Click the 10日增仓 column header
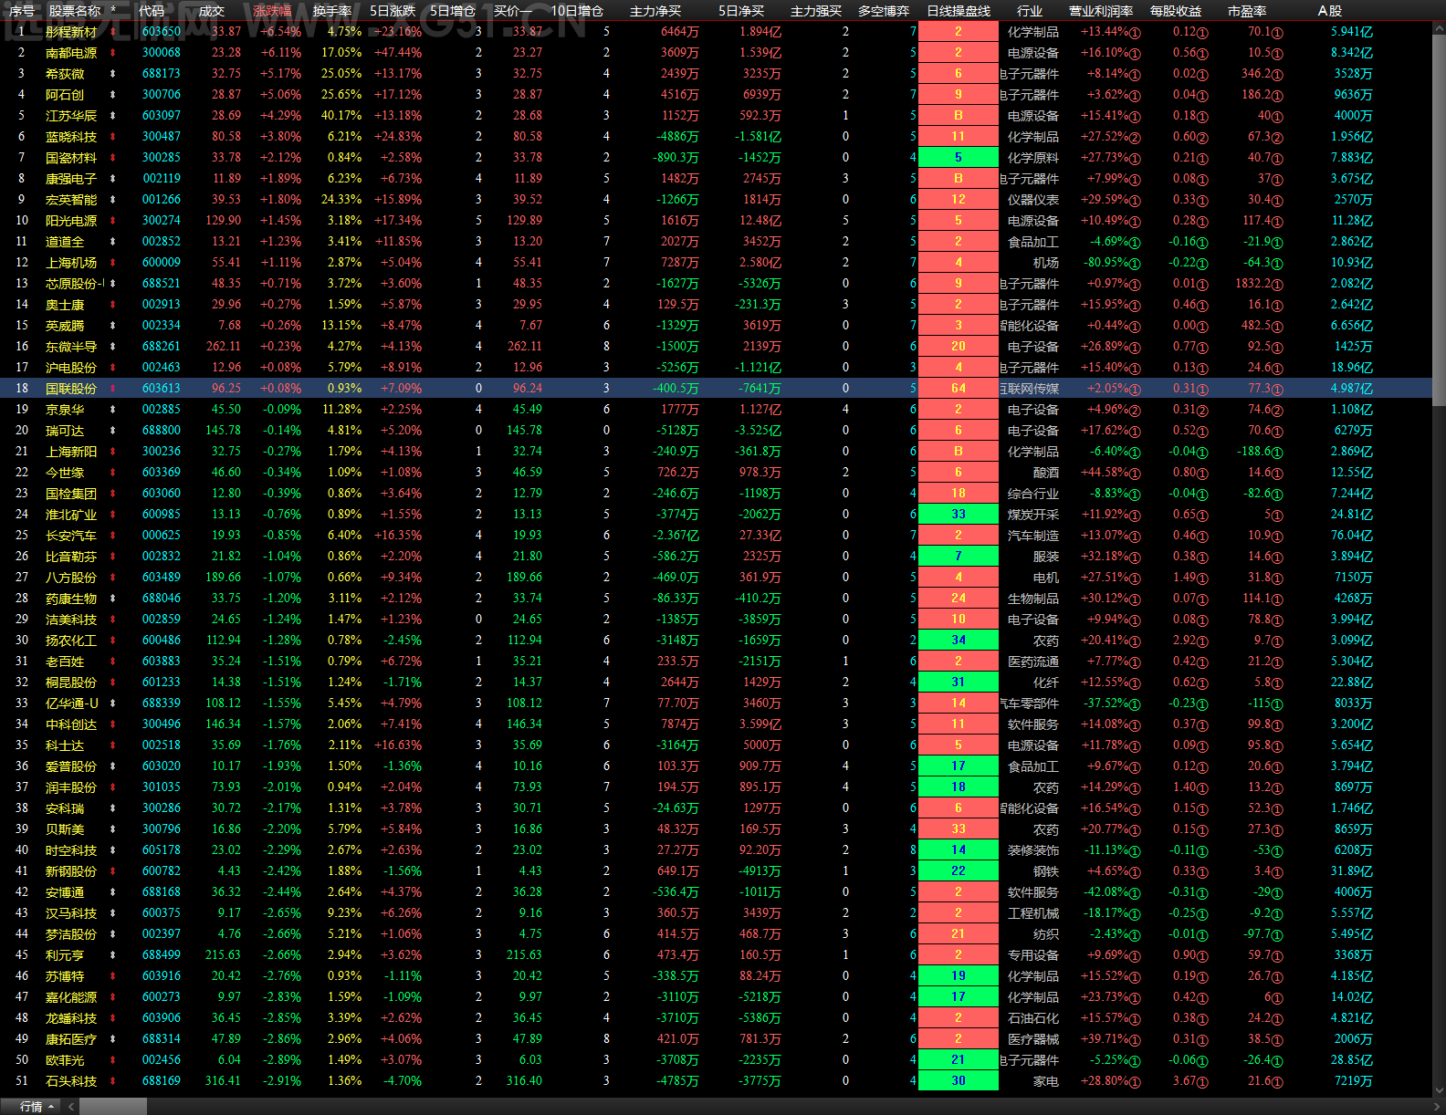The height and width of the screenshot is (1115, 1446). coord(577,11)
